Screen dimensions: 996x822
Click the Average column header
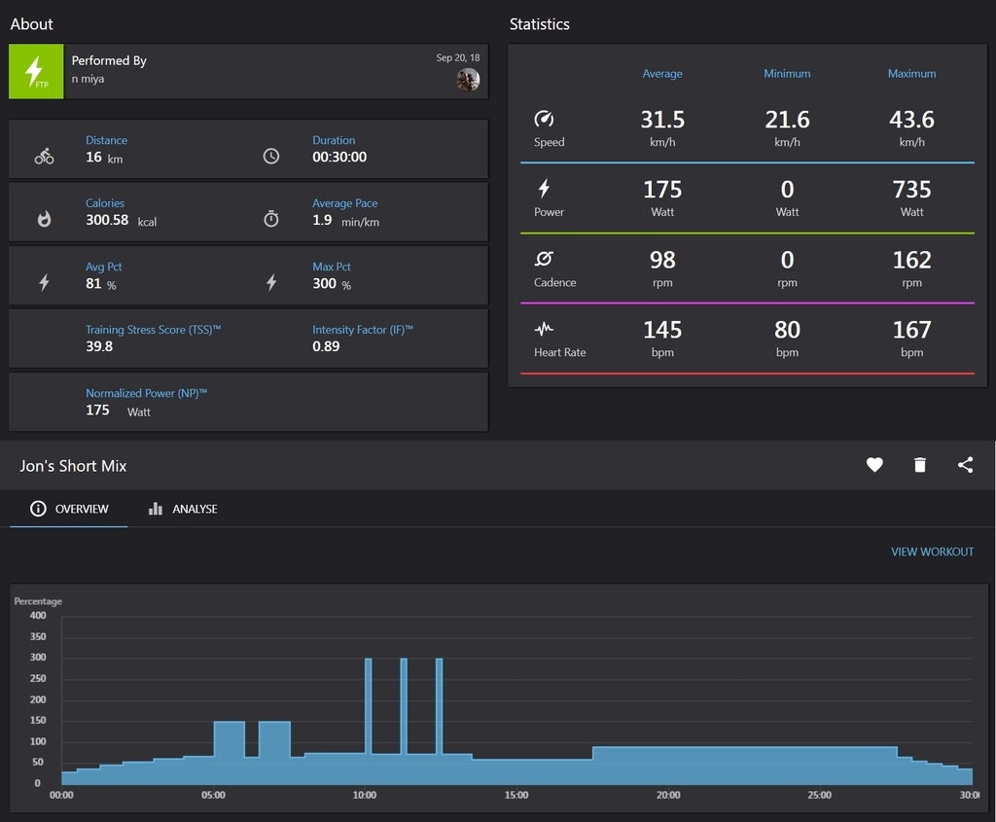661,74
